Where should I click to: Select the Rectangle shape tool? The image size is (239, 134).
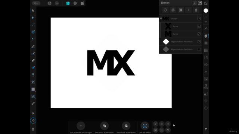tap(33, 89)
